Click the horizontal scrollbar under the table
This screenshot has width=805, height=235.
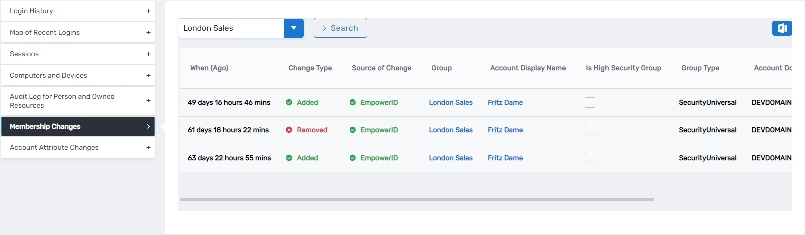[417, 199]
